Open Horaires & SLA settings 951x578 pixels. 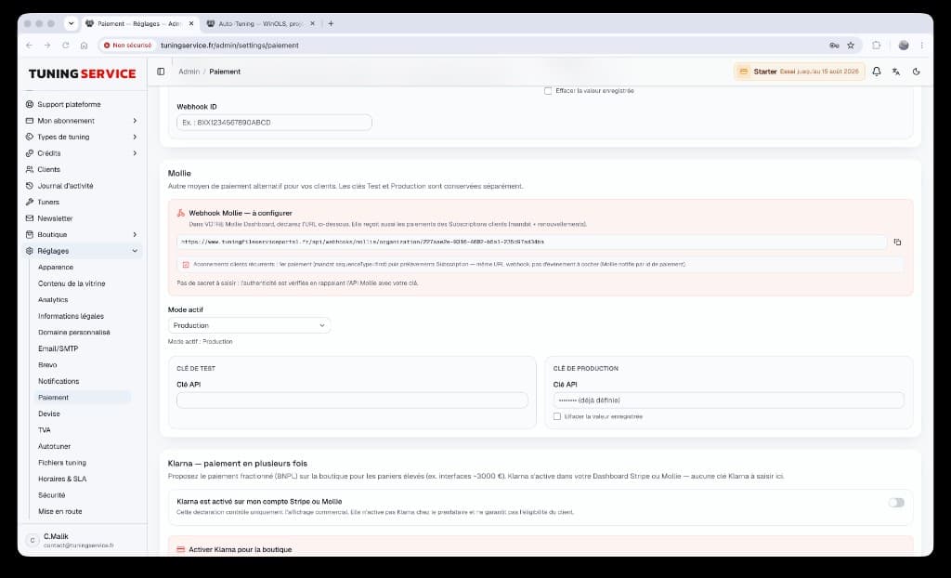(62, 479)
